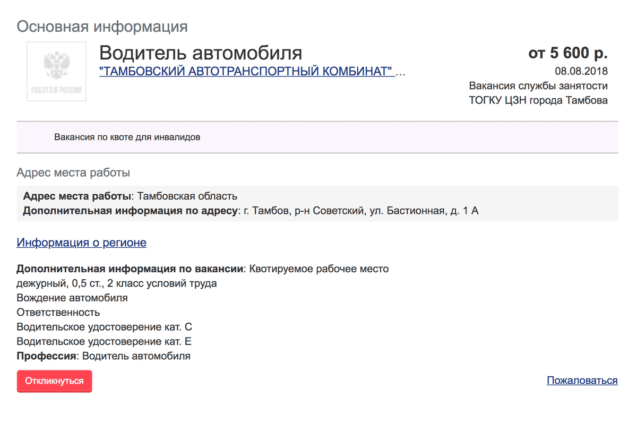Click the Вакансия службы занятости text
The height and width of the screenshot is (423, 637).
(x=538, y=85)
